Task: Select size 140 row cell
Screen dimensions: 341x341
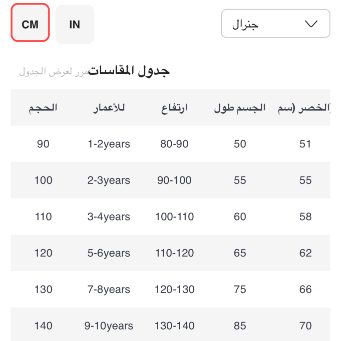Action: tap(43, 326)
